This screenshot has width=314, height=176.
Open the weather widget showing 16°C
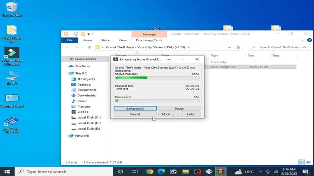[244, 172]
